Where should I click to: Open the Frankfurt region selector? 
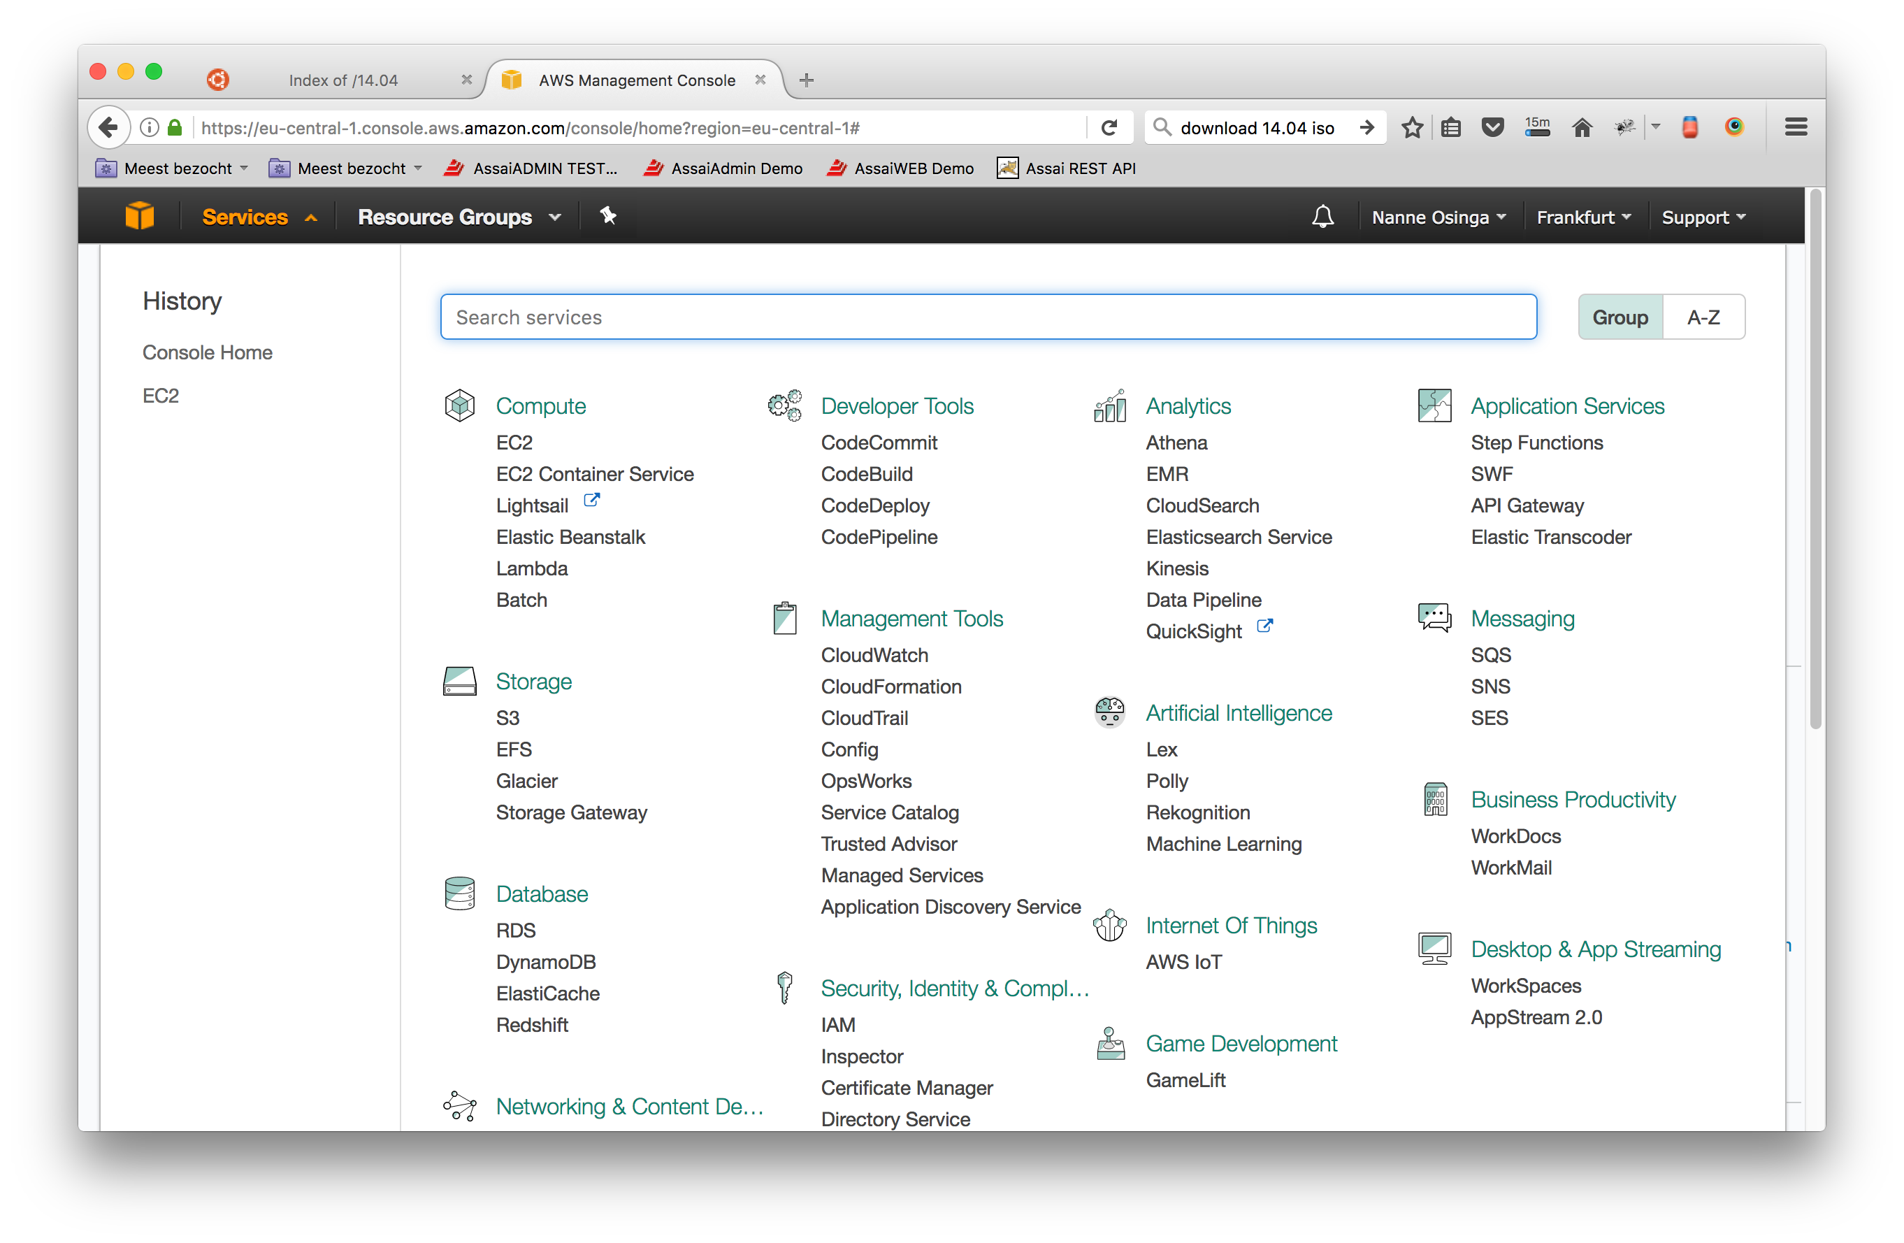pos(1583,217)
